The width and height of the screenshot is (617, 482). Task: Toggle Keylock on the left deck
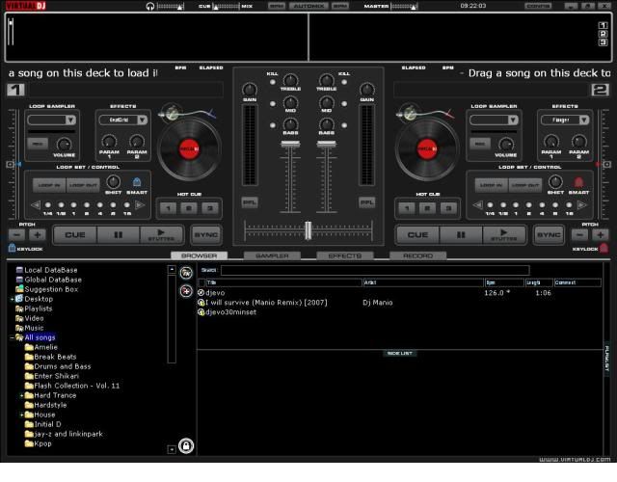13,249
